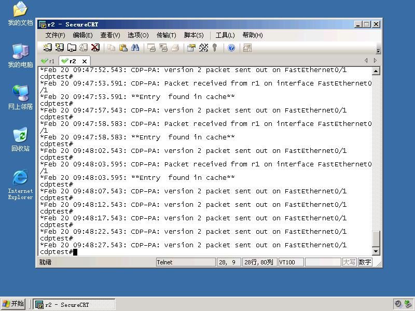Click the Find binoculars icon
Image resolution: width=415 pixels, height=311 pixels.
click(x=135, y=48)
